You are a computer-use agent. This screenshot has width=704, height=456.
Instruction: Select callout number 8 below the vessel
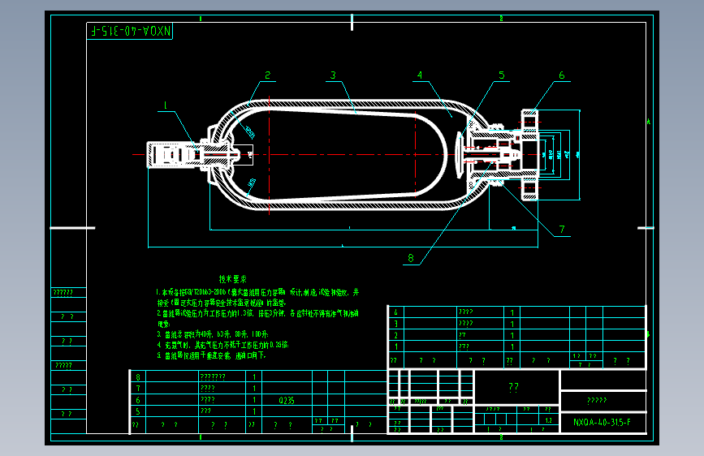410,258
